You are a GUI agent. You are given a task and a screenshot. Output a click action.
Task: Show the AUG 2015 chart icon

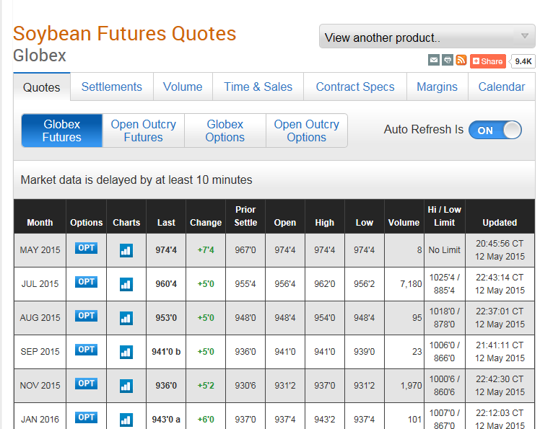(126, 318)
